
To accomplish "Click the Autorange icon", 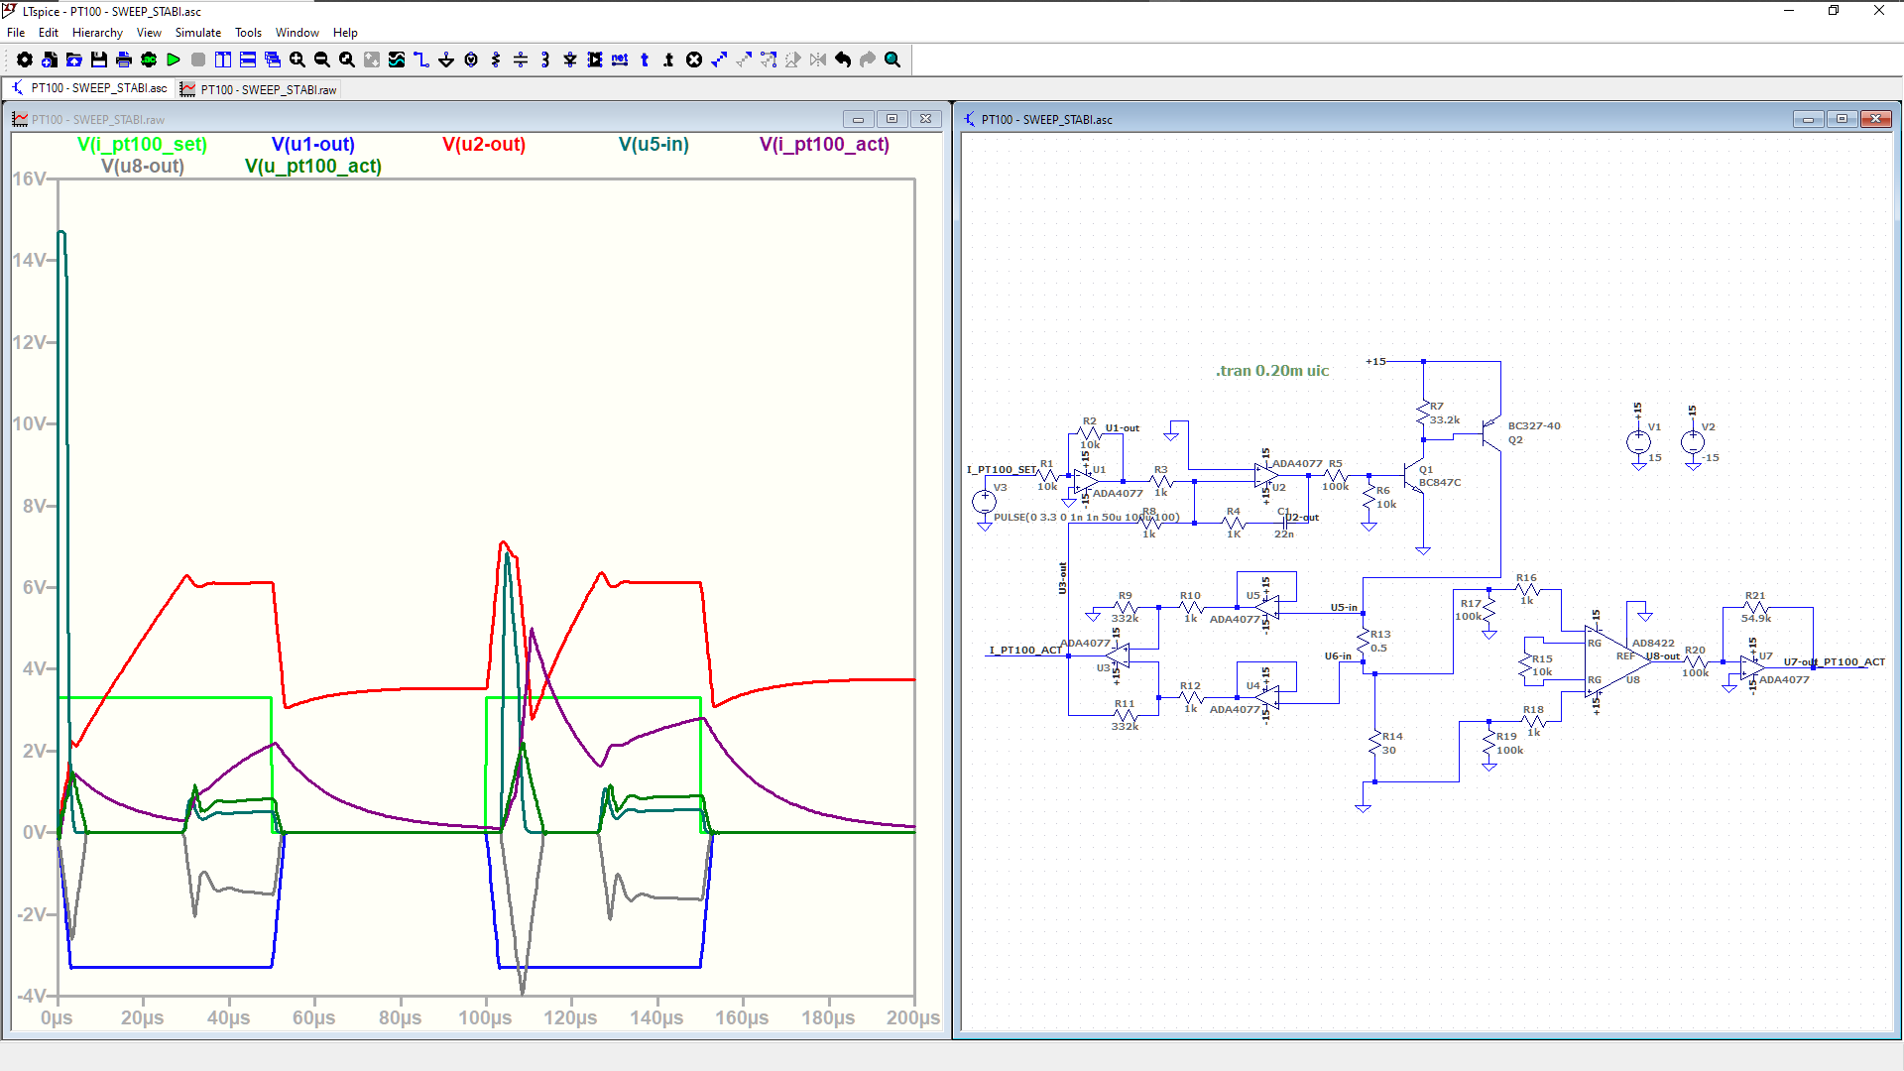I will tap(372, 59).
